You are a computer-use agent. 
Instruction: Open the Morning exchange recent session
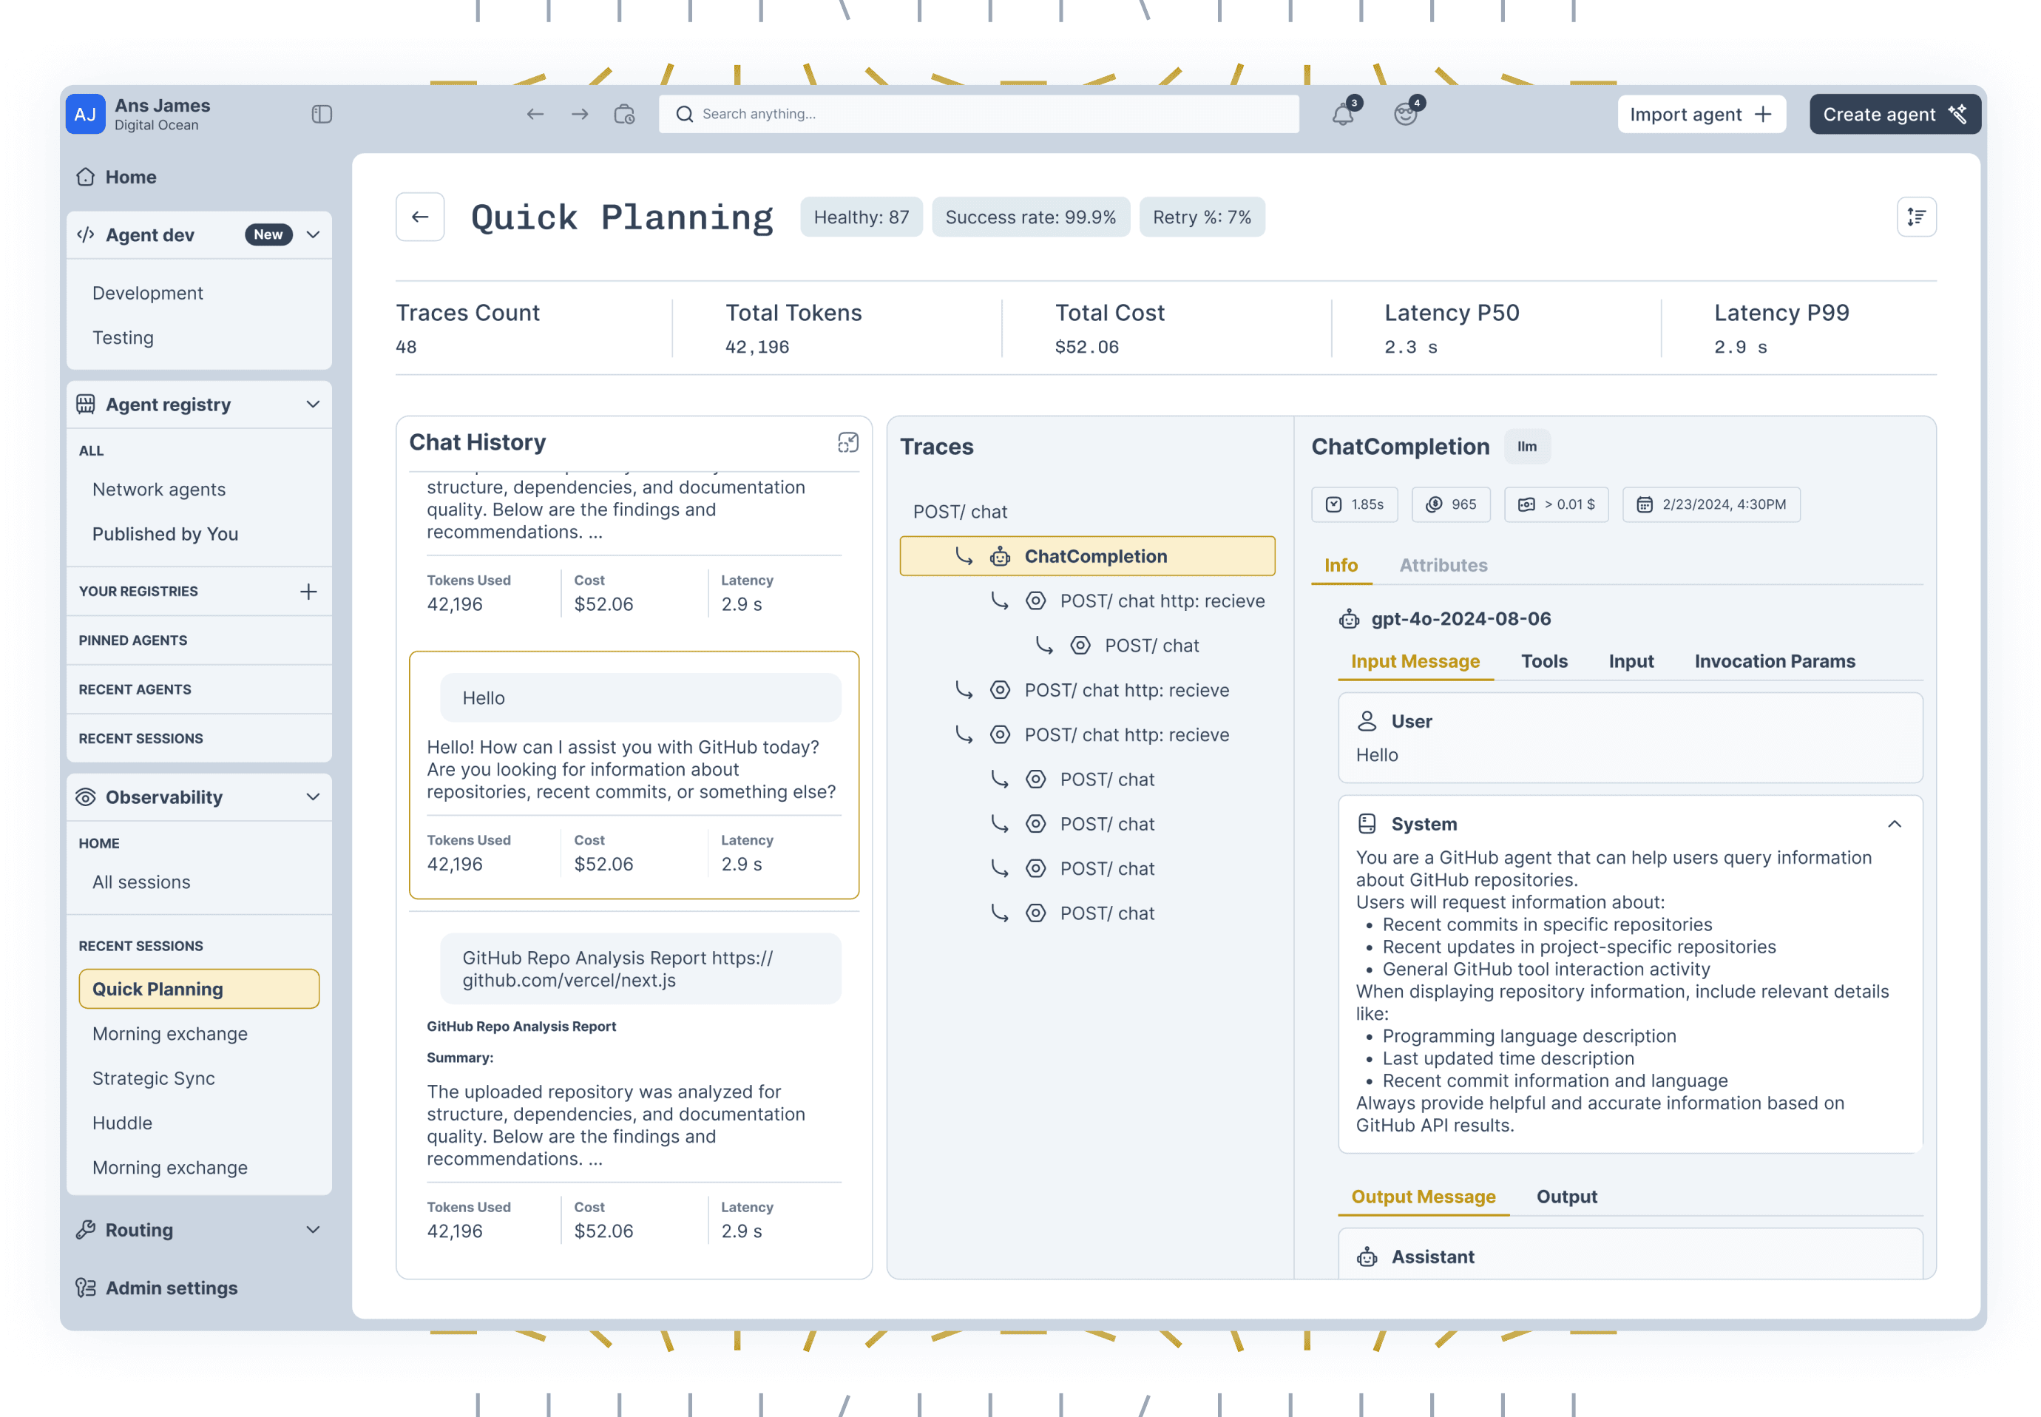click(169, 1033)
